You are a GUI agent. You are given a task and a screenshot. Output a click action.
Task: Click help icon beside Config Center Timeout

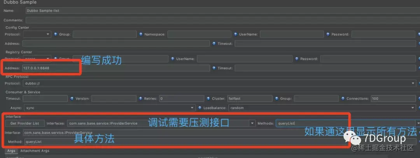click(214, 43)
